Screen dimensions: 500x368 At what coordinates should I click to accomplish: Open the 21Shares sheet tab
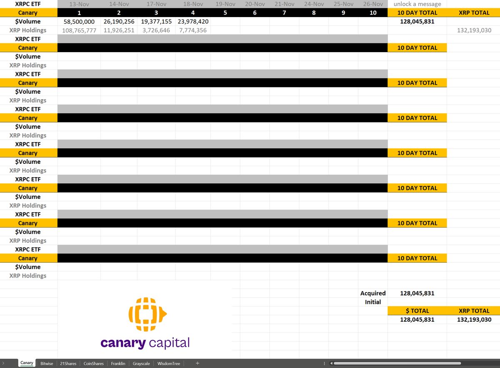[x=68, y=363]
